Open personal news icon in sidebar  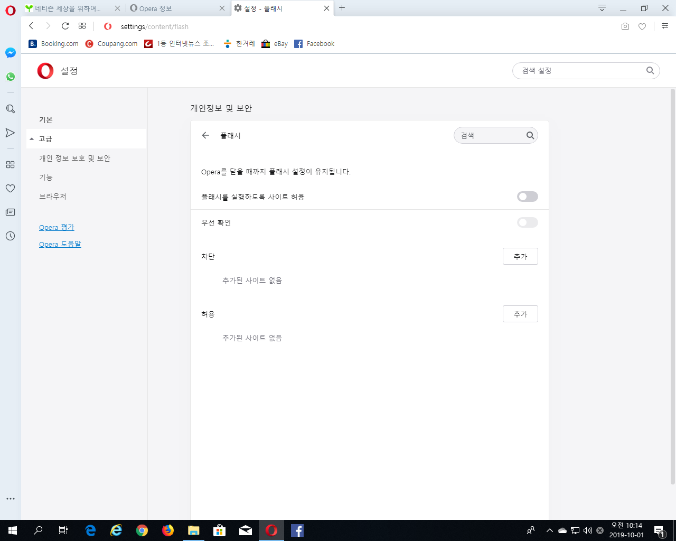[x=11, y=212]
